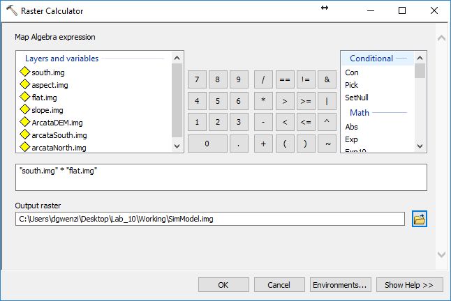The width and height of the screenshot is (451, 301).
Task: Insert the less-than operator
Action: pos(285,122)
